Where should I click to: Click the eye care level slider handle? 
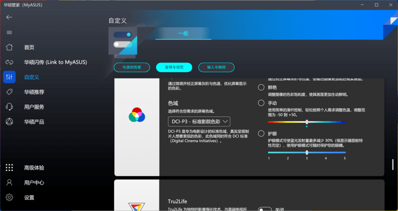(x=307, y=152)
